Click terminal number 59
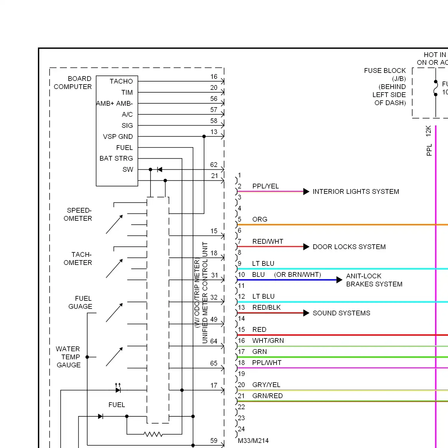 point(214,441)
